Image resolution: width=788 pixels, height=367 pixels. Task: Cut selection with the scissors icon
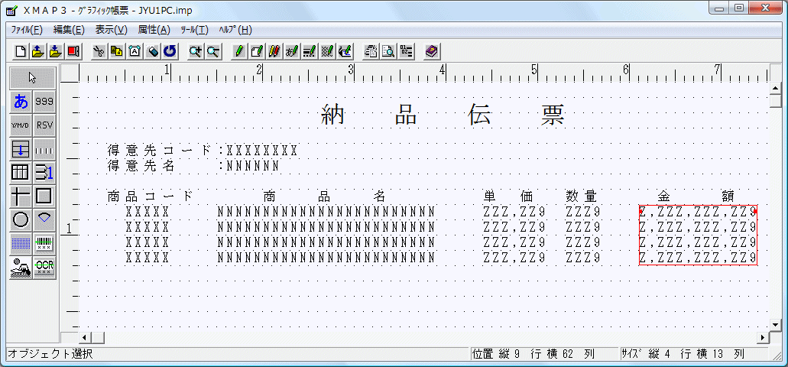click(x=99, y=50)
